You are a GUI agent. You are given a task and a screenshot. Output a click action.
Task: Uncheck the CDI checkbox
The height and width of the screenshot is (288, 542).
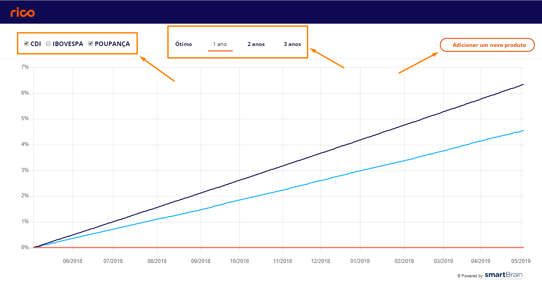(x=26, y=44)
